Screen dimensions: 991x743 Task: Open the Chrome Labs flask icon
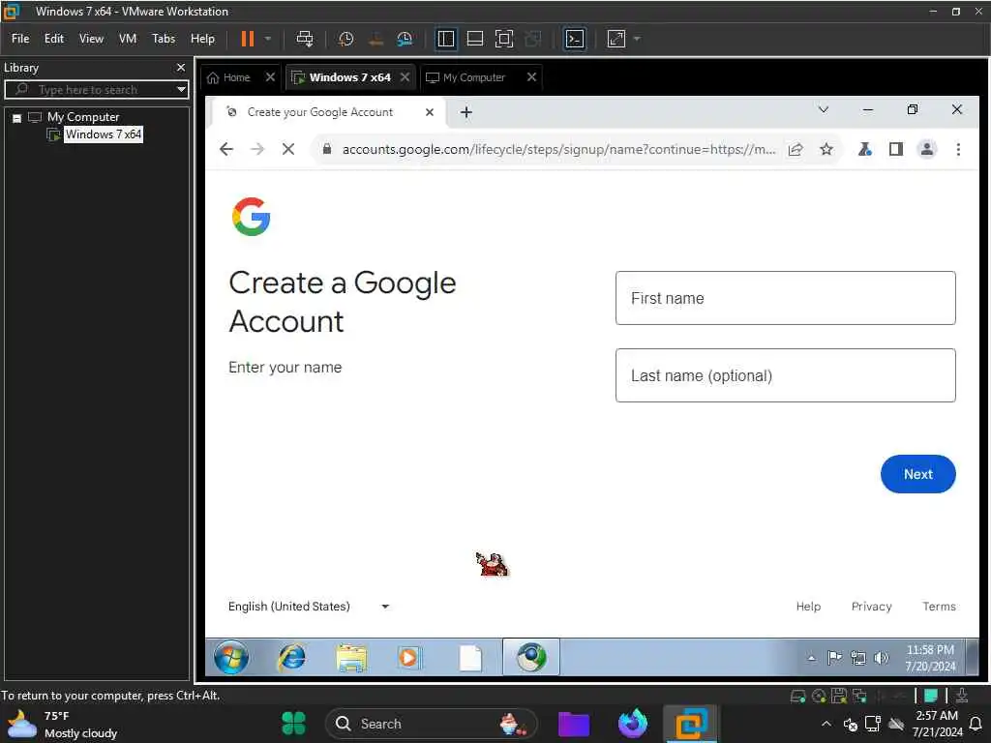click(864, 149)
